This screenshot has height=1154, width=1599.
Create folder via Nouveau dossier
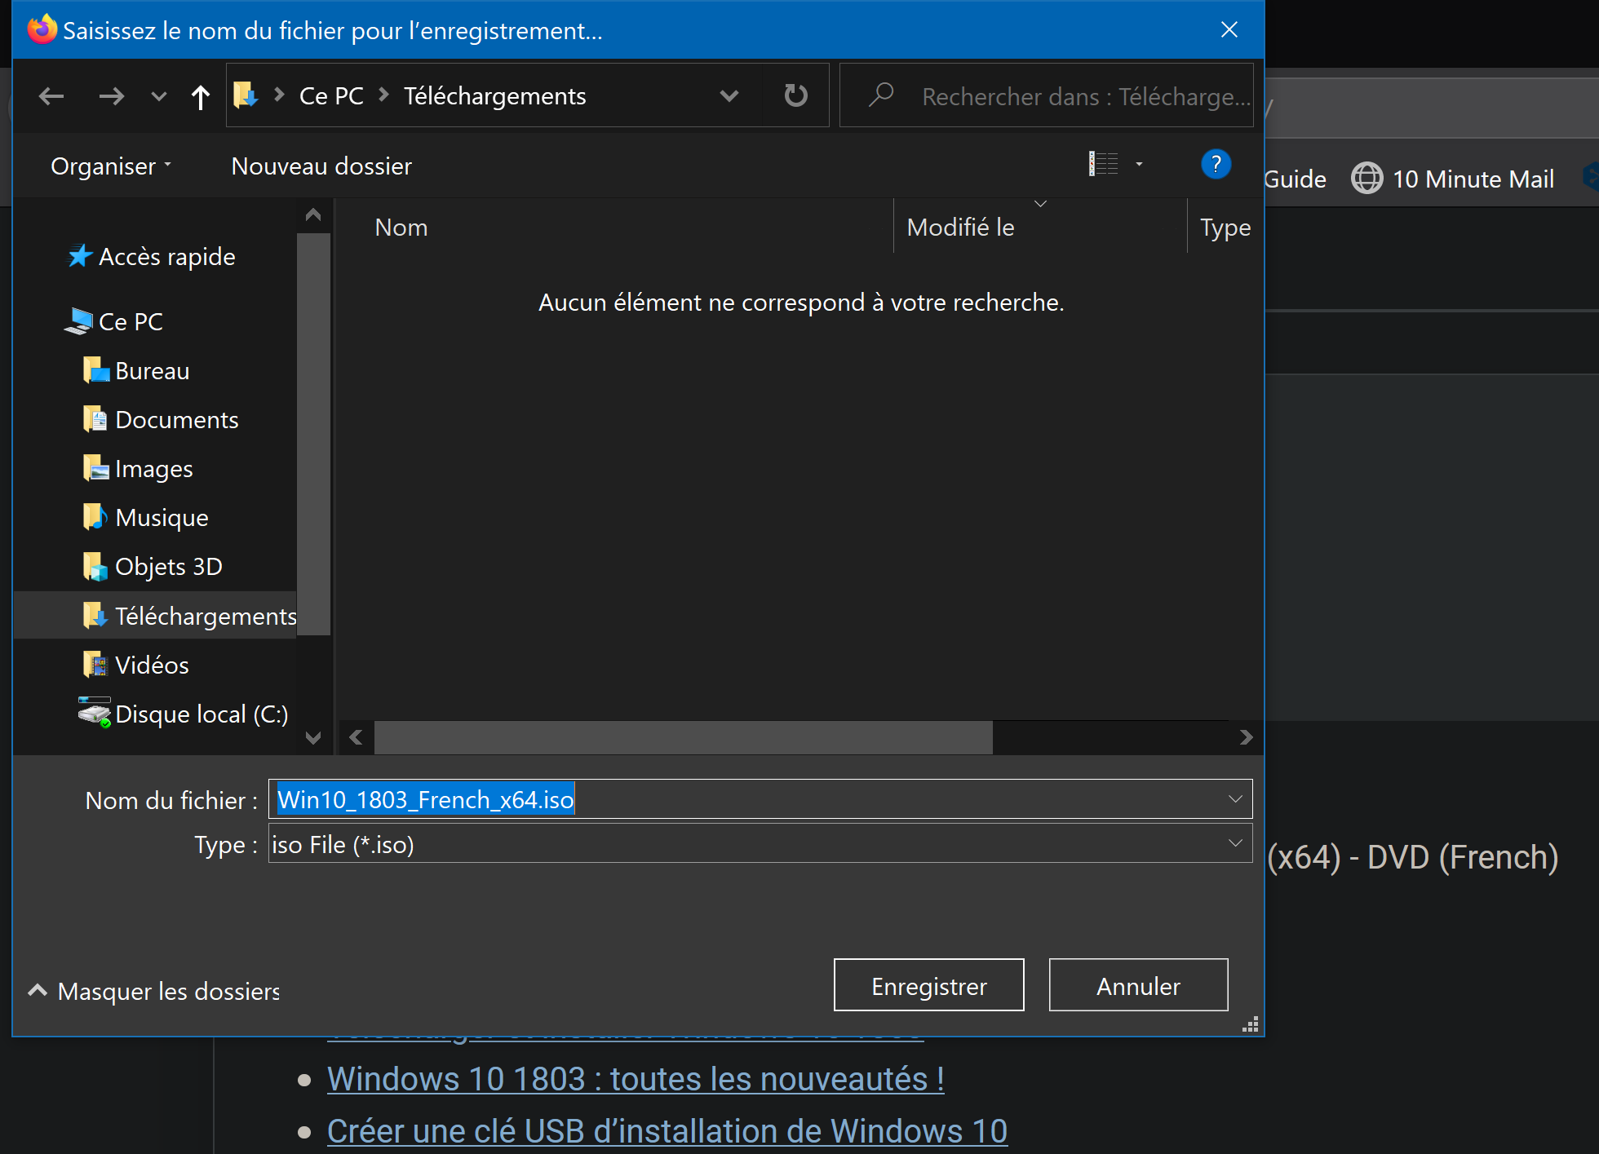click(321, 166)
